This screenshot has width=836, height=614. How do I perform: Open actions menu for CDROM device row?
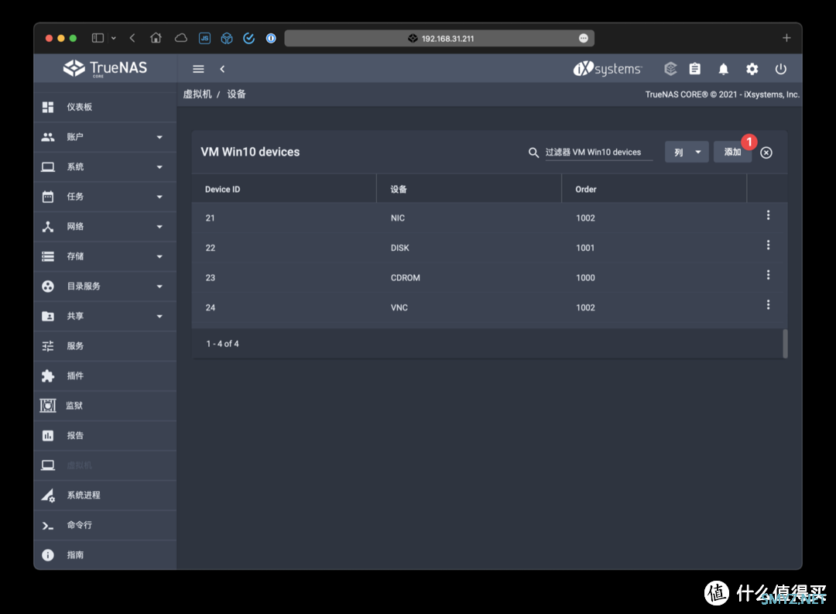[x=769, y=275]
